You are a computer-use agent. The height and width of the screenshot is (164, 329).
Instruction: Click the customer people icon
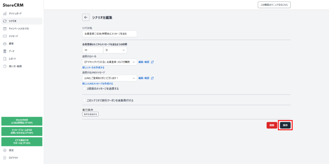(x=5, y=44)
